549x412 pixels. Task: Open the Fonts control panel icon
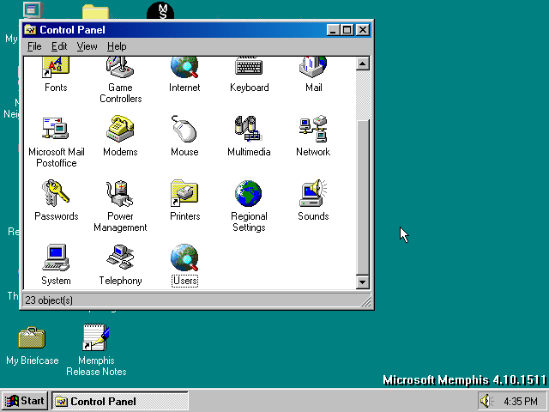click(56, 68)
